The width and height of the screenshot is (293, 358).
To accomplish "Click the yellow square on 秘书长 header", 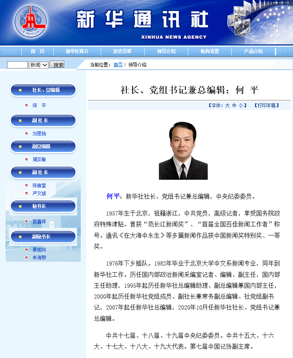I will [x=20, y=206].
